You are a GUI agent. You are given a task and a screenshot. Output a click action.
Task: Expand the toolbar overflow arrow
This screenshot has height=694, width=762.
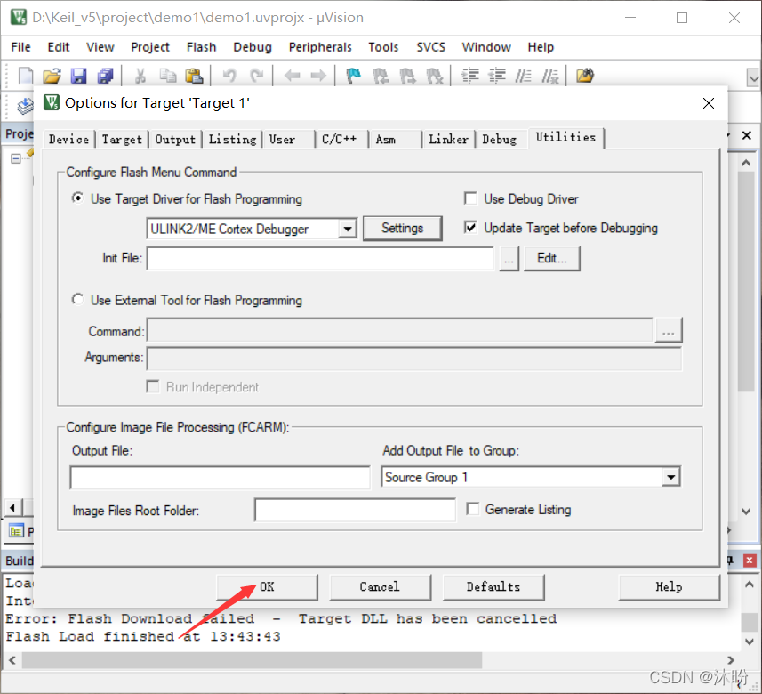[x=753, y=77]
